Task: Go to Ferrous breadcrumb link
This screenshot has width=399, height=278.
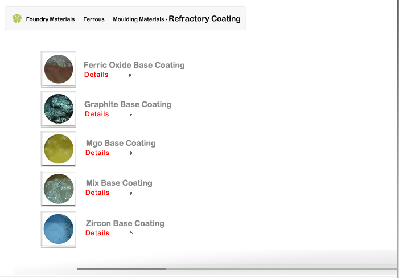Action: 94,19
